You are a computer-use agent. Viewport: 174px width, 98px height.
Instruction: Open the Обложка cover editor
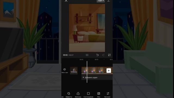pyautogui.click(x=74, y=71)
